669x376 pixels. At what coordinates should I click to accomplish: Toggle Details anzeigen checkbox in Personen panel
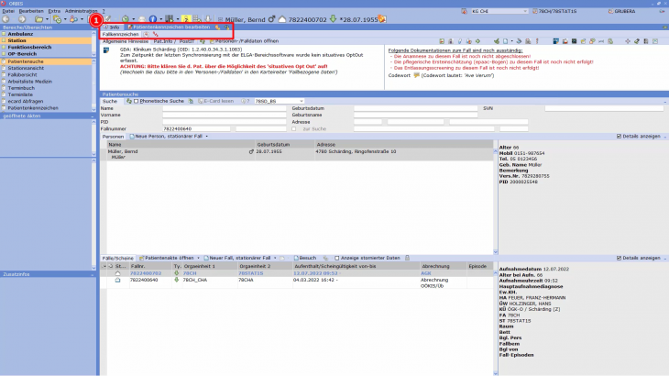[620, 136]
